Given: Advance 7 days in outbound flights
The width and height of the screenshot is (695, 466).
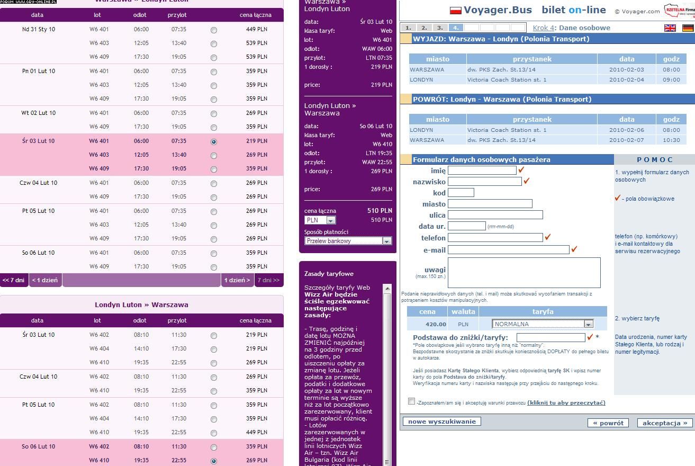Looking at the screenshot, I should point(268,280).
